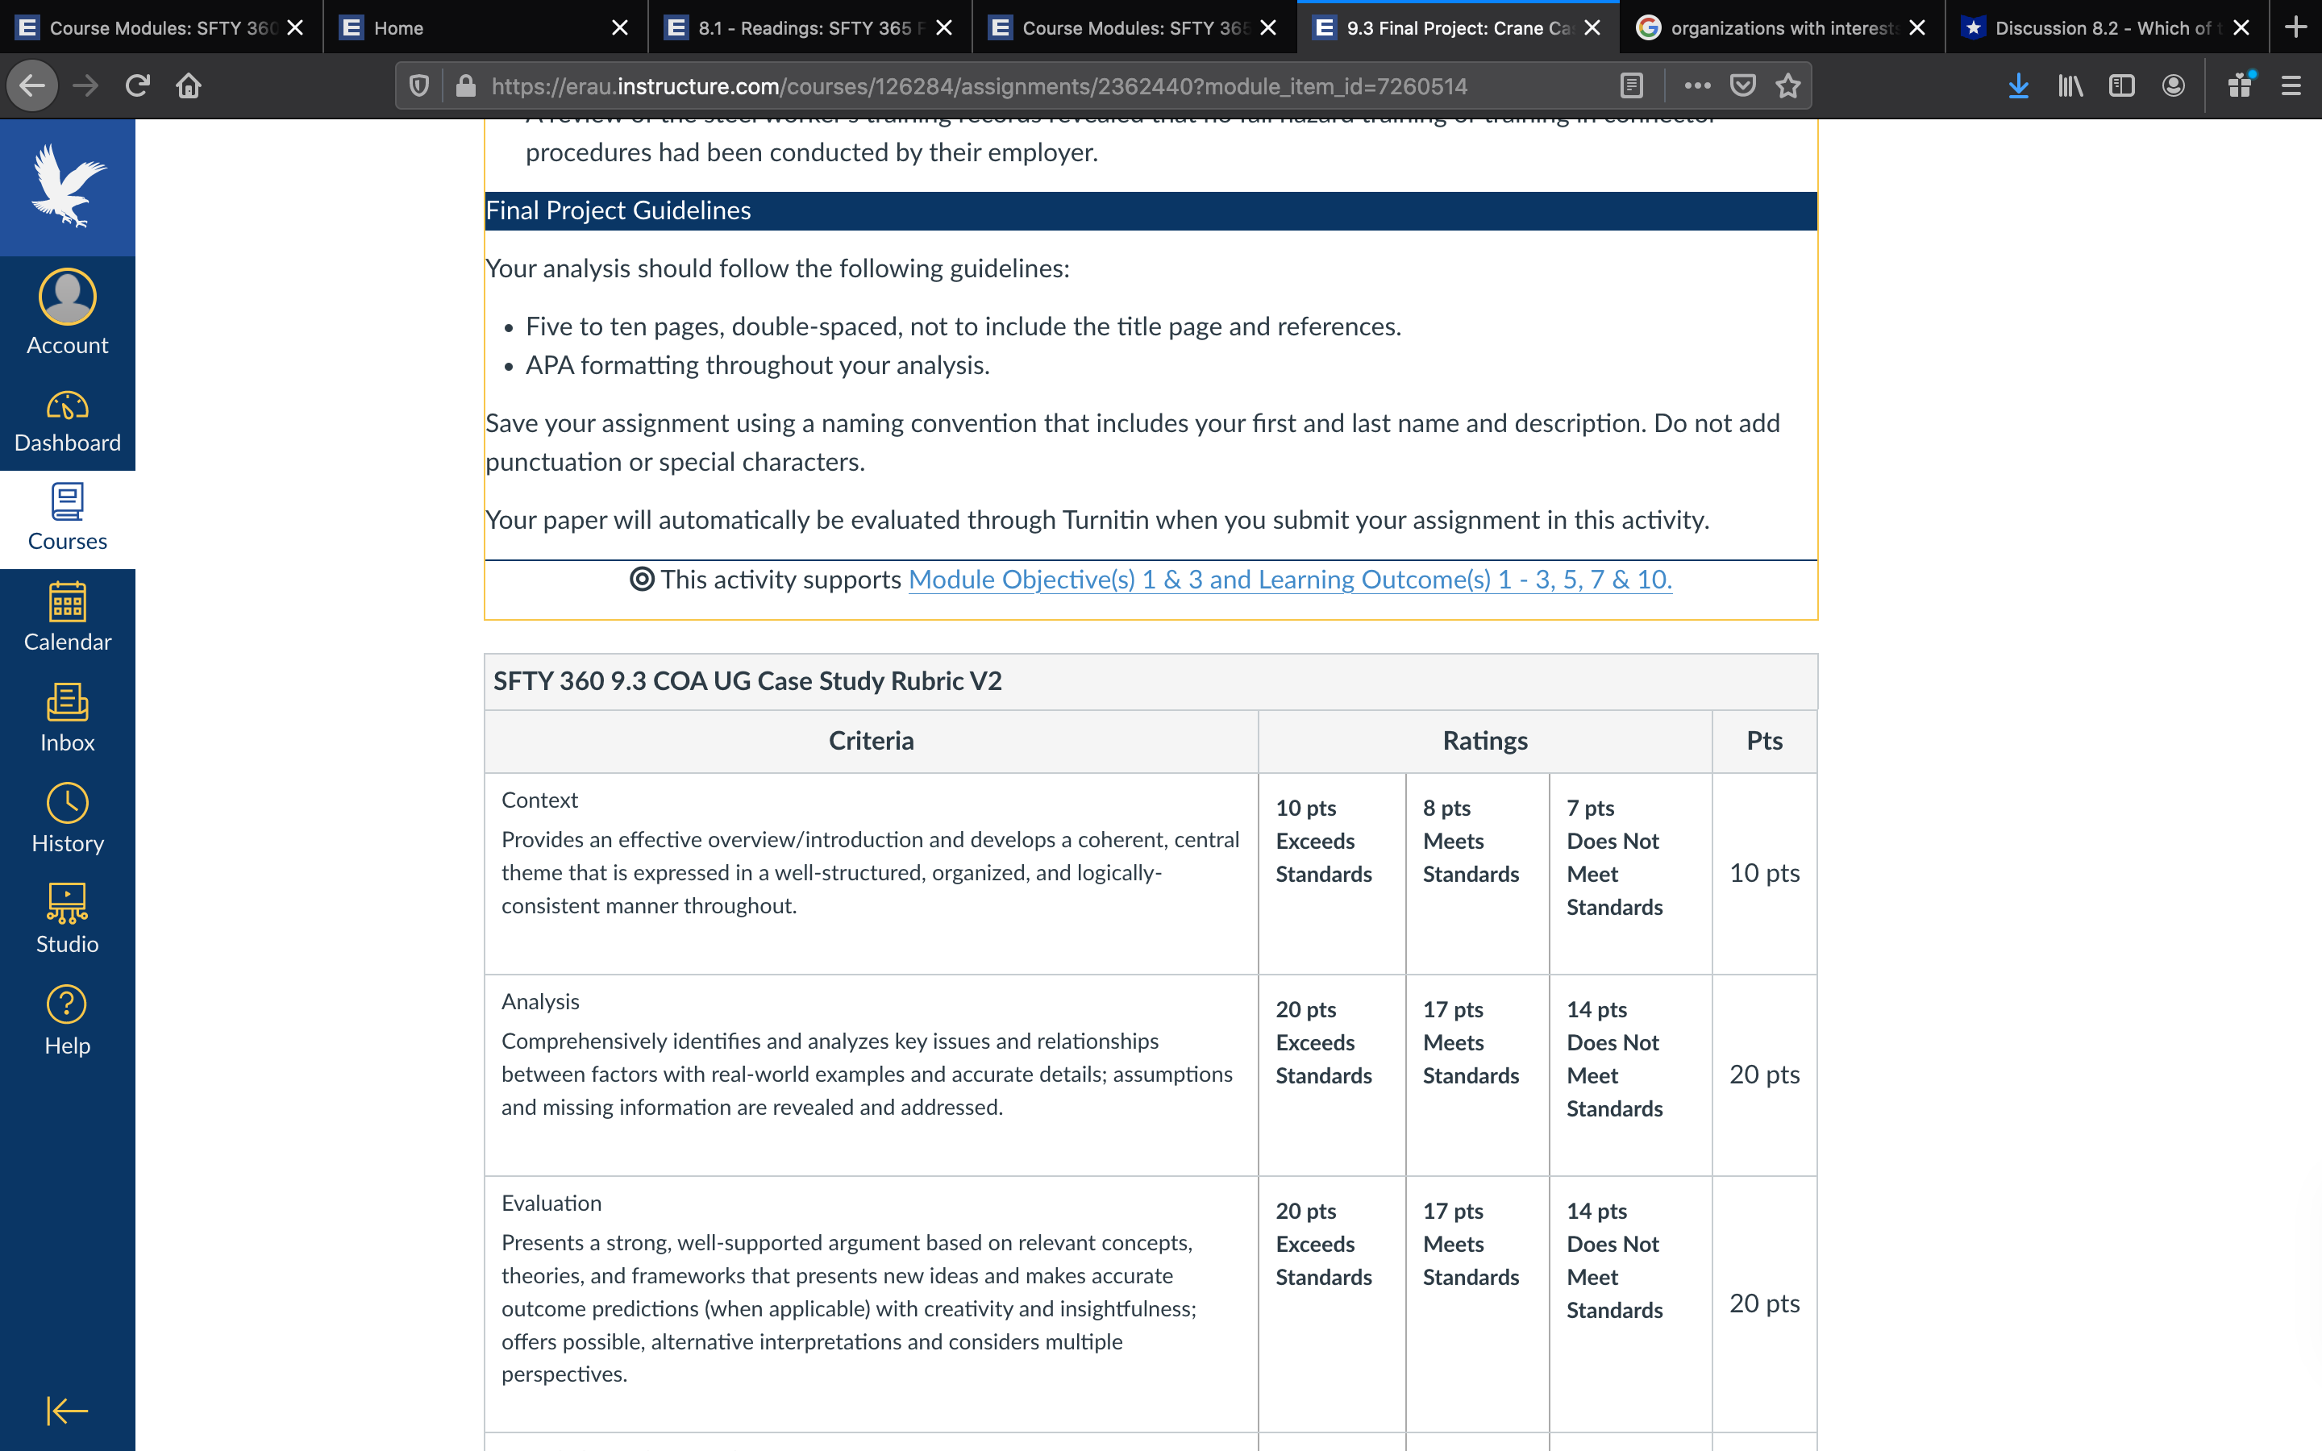Collapse the Canvas navigation sidebar
This screenshot has width=2322, height=1451.
(67, 1411)
